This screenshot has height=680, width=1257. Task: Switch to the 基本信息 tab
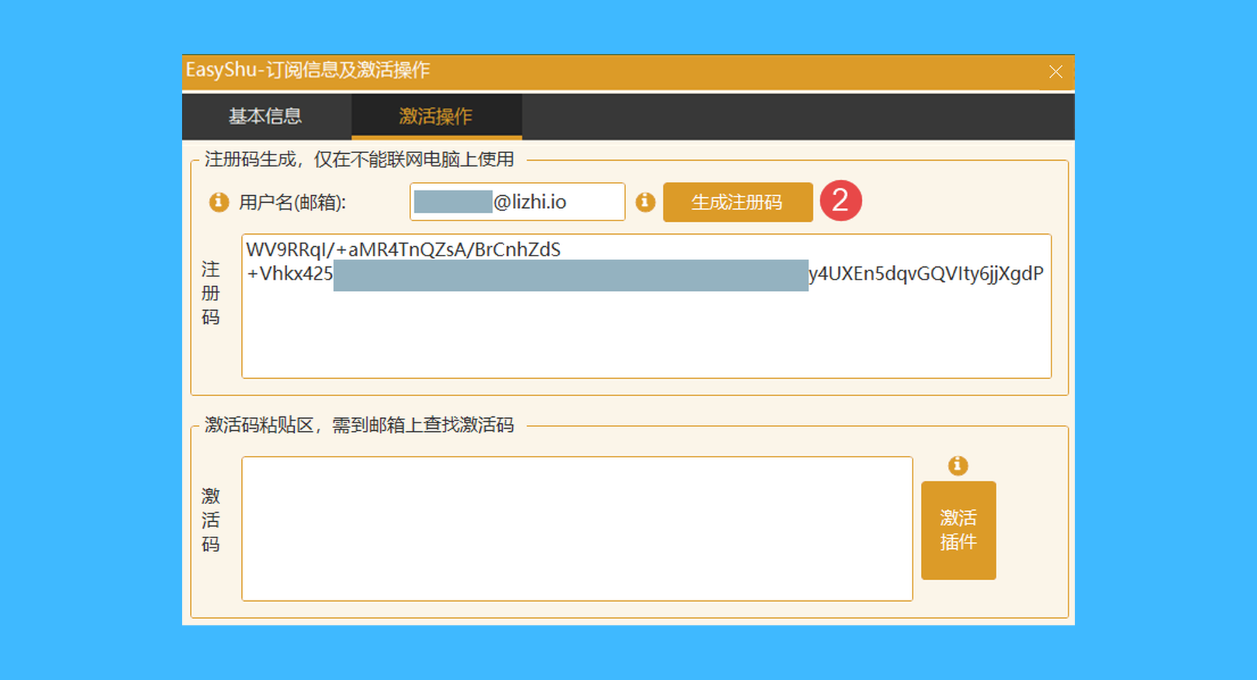[266, 116]
